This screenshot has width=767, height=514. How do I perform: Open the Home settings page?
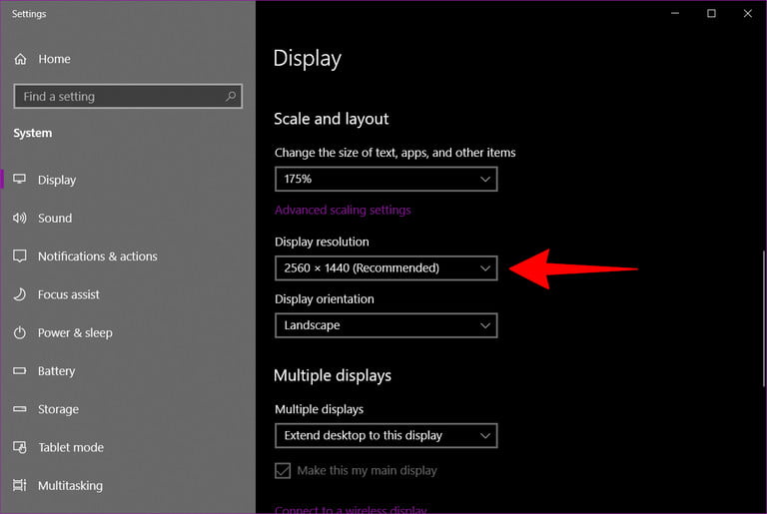pos(128,59)
